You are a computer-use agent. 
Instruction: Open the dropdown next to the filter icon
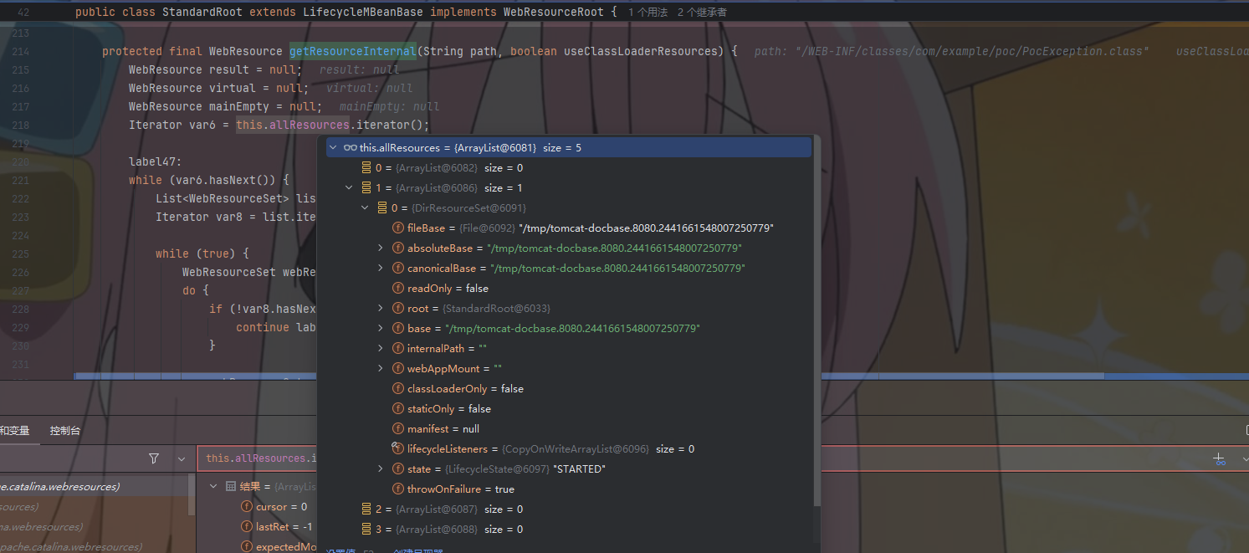(x=182, y=458)
